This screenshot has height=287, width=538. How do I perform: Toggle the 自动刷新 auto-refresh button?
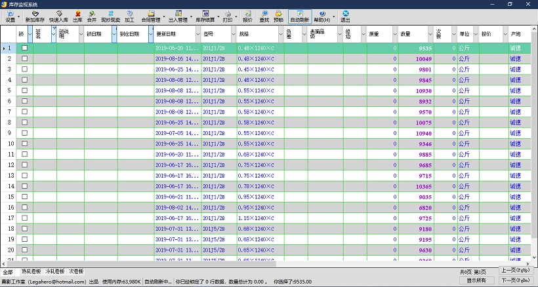point(300,16)
